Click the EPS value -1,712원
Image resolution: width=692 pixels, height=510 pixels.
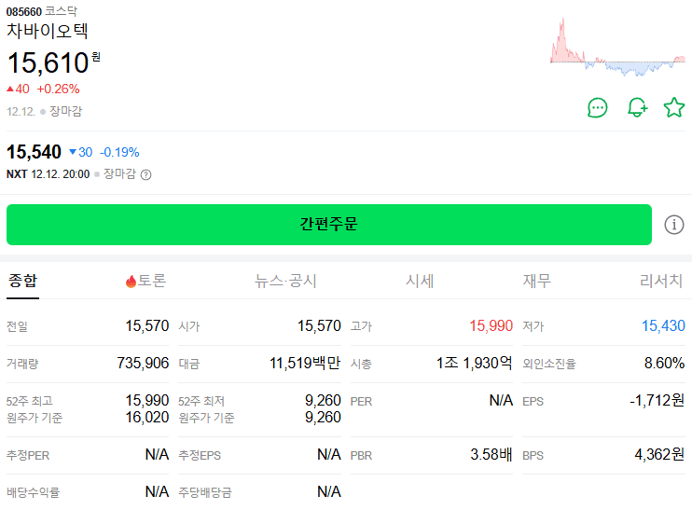pos(657,401)
